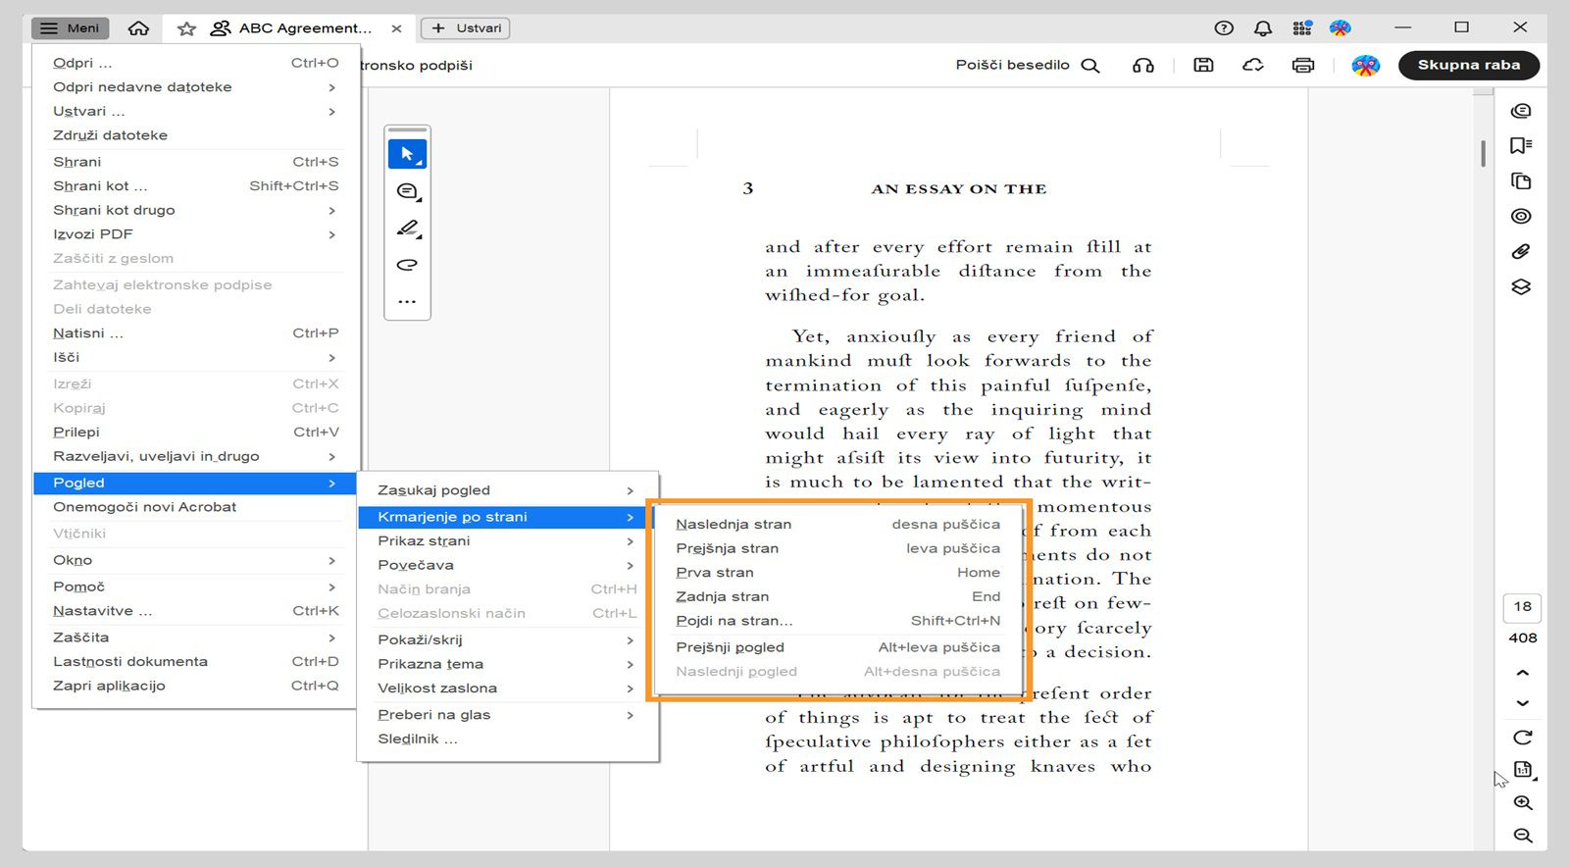The height and width of the screenshot is (867, 1569).
Task: Switch to ABC Agreement tab
Action: (291, 28)
